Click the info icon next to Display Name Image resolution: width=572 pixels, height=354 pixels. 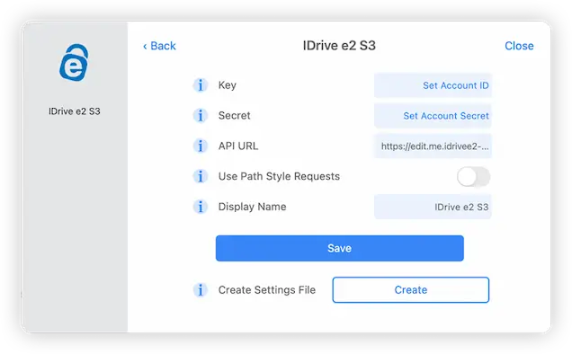(201, 207)
